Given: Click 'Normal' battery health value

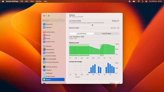Looking at the screenshot, I should [x=113, y=28].
